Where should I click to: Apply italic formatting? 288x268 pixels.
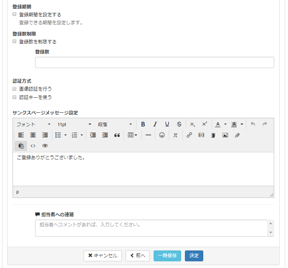[x=155, y=124]
